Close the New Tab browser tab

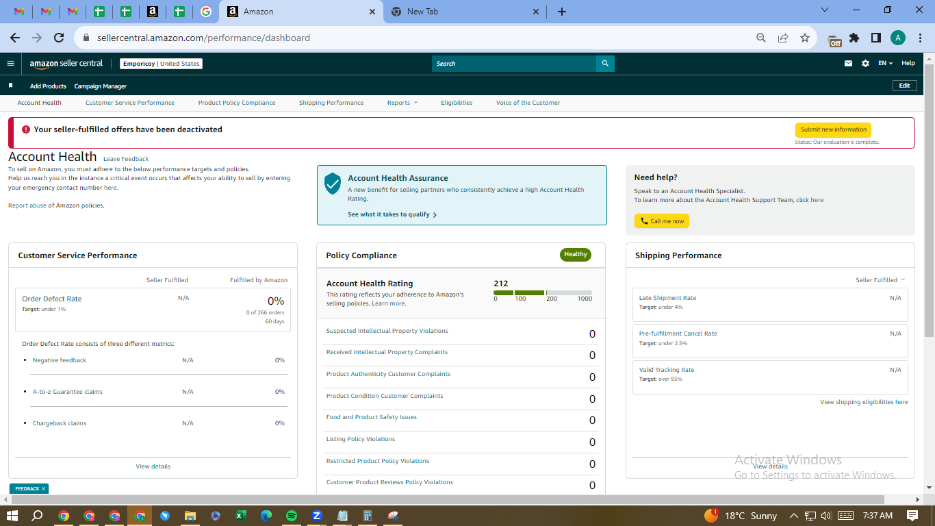click(536, 12)
